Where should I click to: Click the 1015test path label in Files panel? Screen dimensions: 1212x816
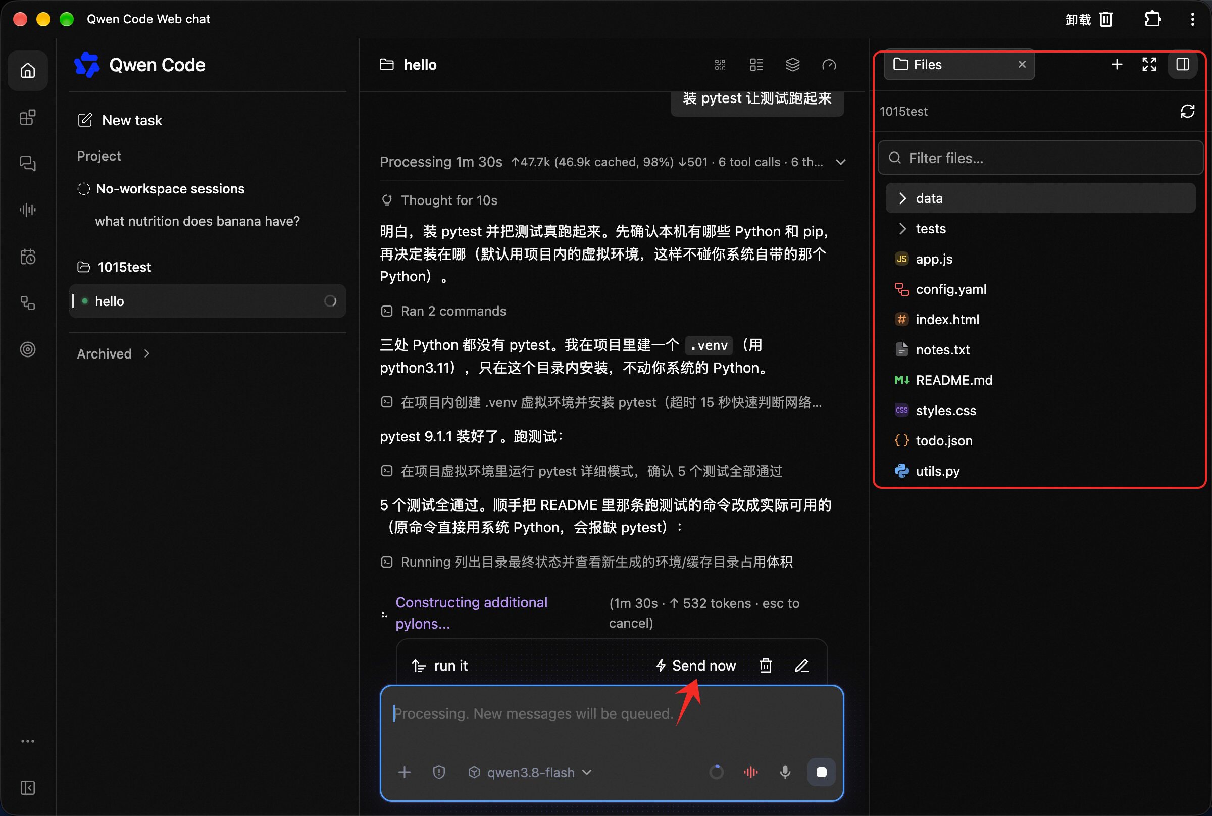[903, 112]
